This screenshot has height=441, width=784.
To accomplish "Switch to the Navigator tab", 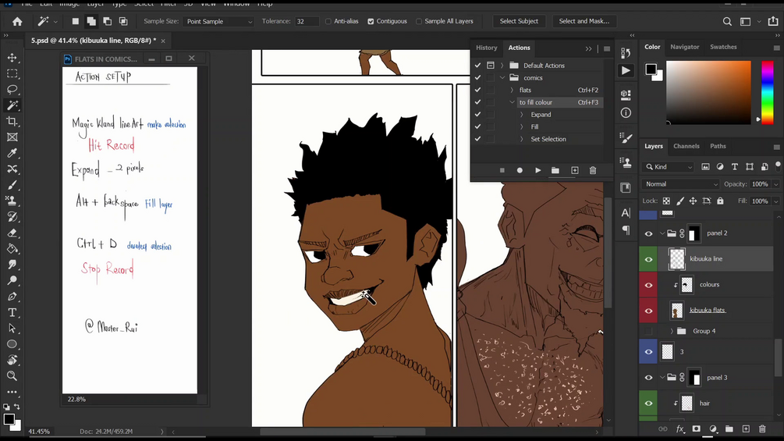I will (x=684, y=47).
